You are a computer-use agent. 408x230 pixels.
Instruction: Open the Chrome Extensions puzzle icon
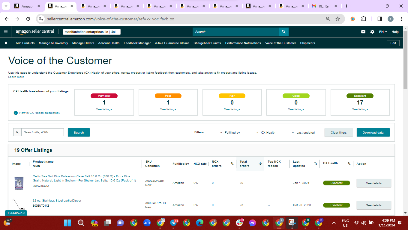(364, 19)
